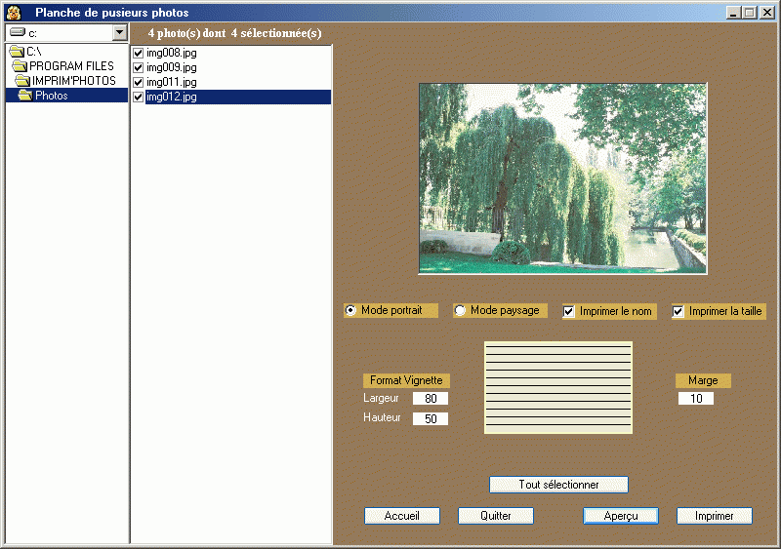The image size is (781, 549).
Task: Click the Marge input field
Action: pyautogui.click(x=696, y=398)
